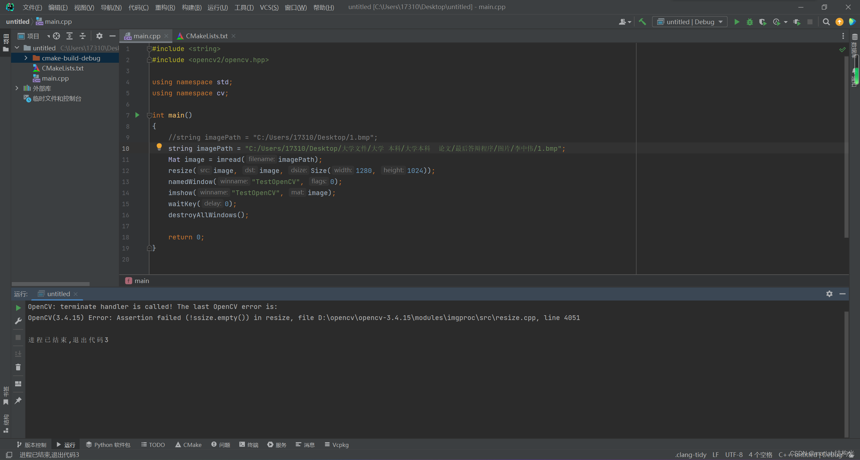Select CMakeLists.txt in project tree
Viewport: 860px width, 460px height.
pyautogui.click(x=62, y=68)
